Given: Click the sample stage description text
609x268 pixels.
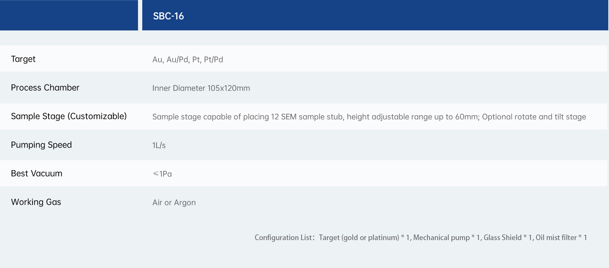Looking at the screenshot, I should pos(315,117).
